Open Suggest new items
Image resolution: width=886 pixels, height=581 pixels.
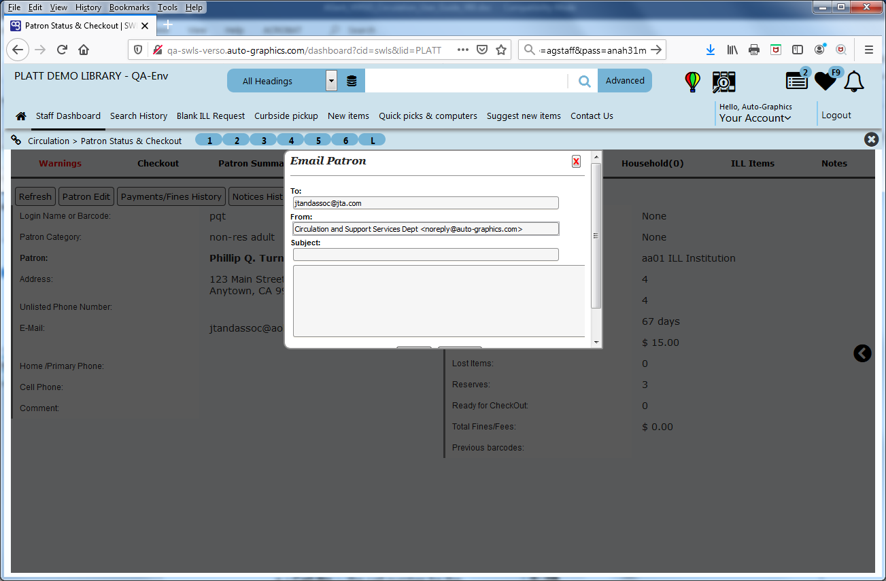point(524,116)
